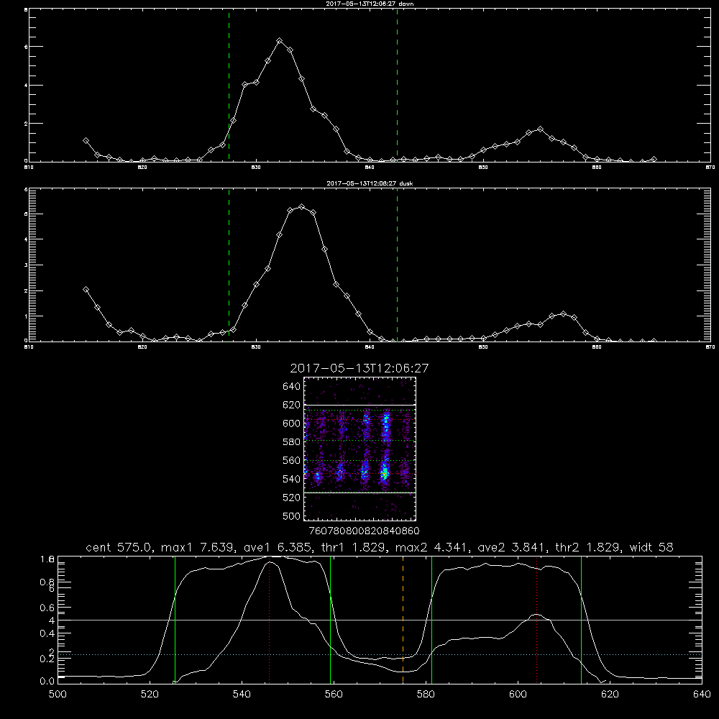
Task: Click the green vertical line near 559 in the bottom plot
Action: coord(330,620)
